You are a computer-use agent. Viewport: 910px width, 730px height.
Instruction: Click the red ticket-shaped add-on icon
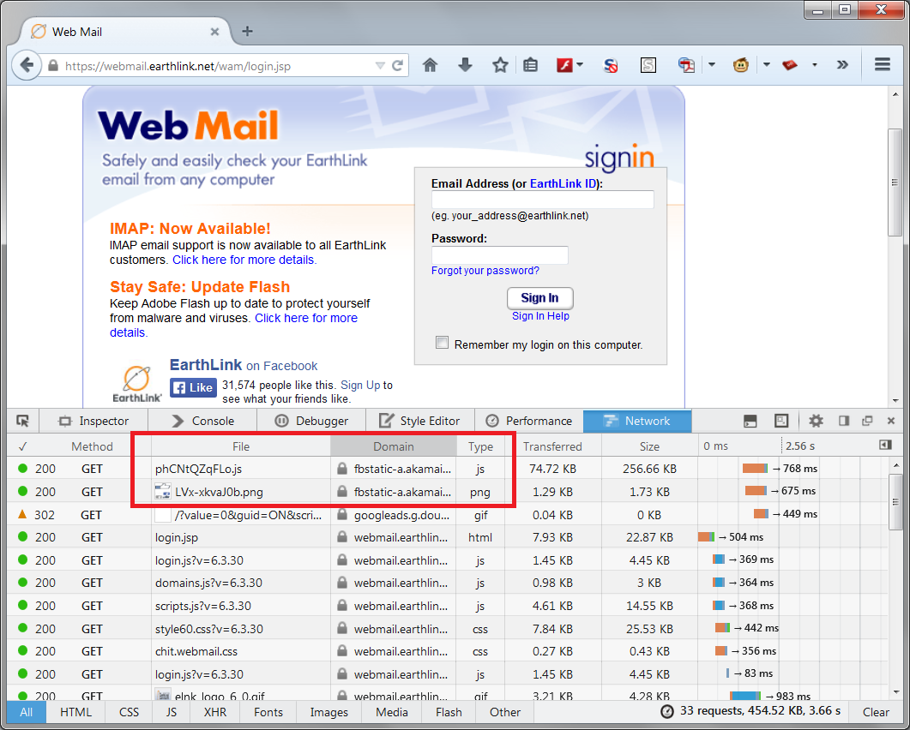[x=790, y=65]
